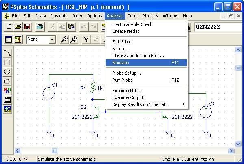Click the Copy icon
The image size is (244, 164).
[62, 27]
